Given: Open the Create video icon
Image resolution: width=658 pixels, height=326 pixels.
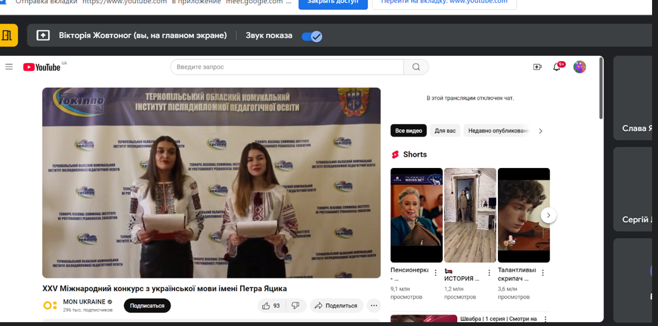Looking at the screenshot, I should pos(537,67).
